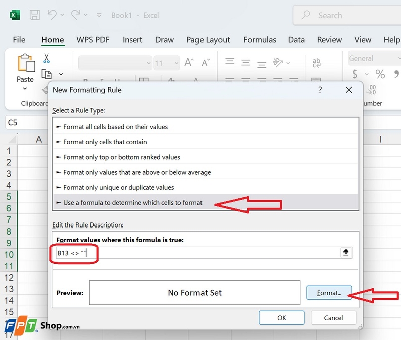Screen dimensions: 401x340
Task: Switch to the Formulas ribbon tab
Action: pyautogui.click(x=260, y=40)
